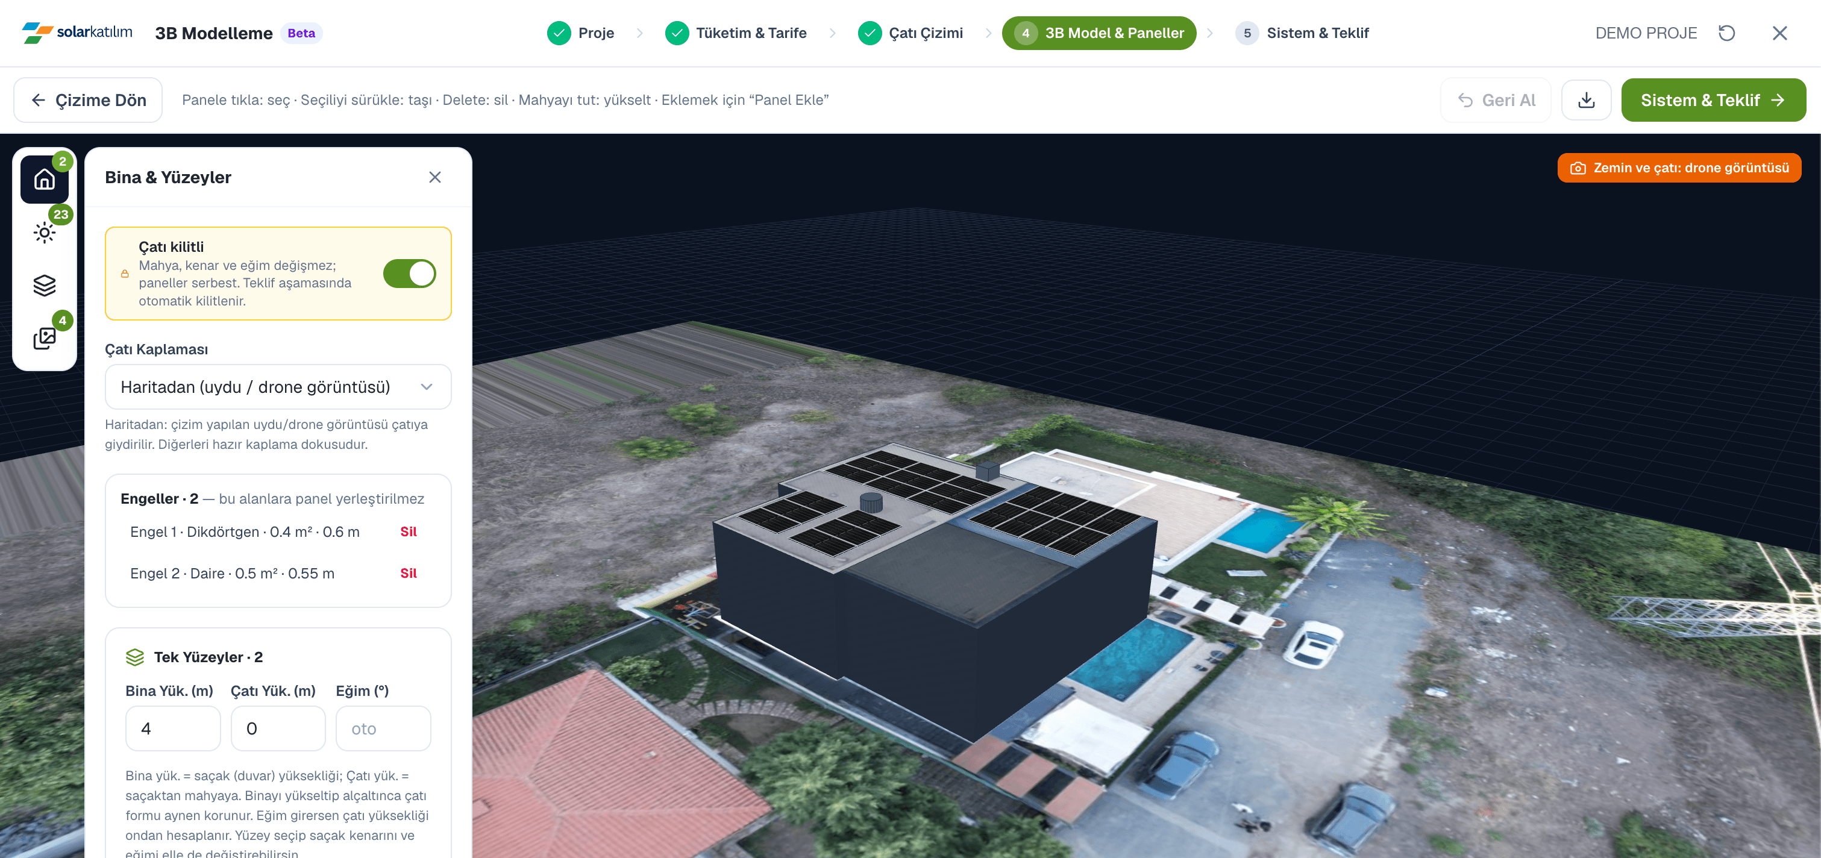Click the Geri Al undo button

tap(1496, 101)
